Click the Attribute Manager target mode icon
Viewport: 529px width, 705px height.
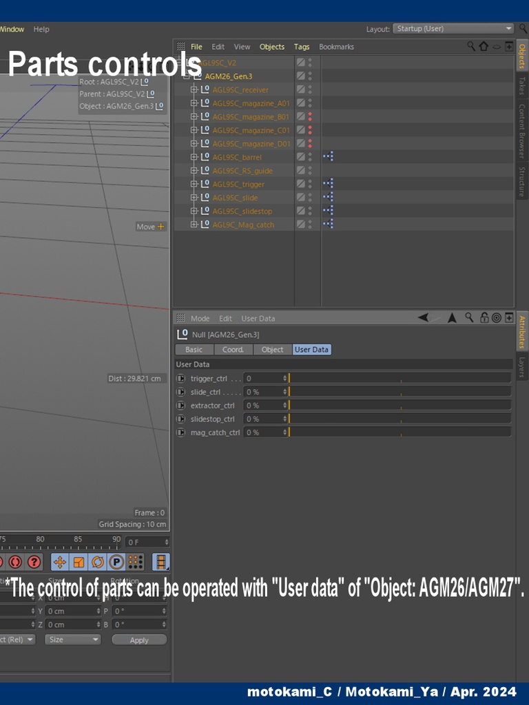(x=497, y=318)
